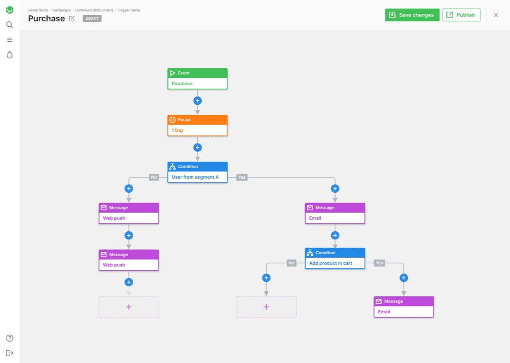Add step below the Purchase event node
Image resolution: width=510 pixels, height=363 pixels.
click(x=198, y=101)
